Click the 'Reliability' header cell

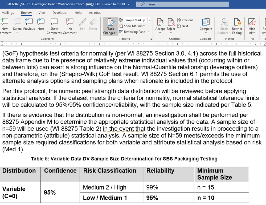point(169,174)
